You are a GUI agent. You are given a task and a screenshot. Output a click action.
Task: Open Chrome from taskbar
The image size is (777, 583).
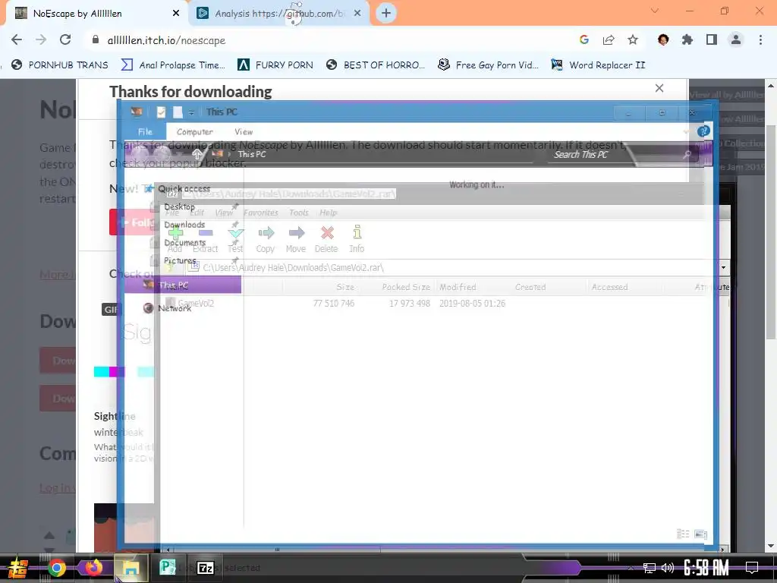56,568
